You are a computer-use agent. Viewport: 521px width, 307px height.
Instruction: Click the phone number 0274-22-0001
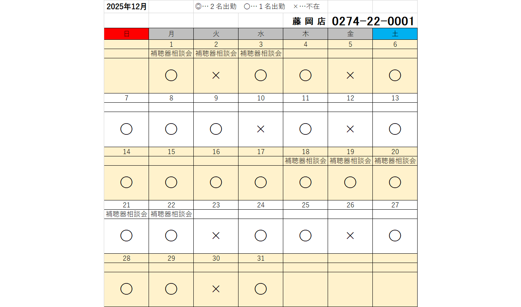[373, 21]
